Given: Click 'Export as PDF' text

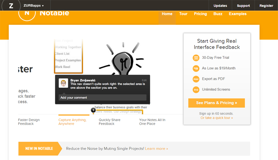Looking at the screenshot, I should 213,79.
